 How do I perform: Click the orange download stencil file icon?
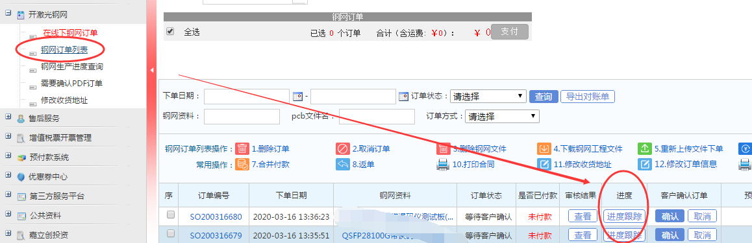click(x=544, y=149)
